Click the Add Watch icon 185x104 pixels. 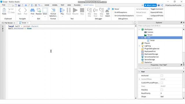[x=108, y=10]
